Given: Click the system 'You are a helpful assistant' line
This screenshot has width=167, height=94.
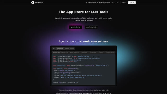Looking at the screenshot, I should point(78,76).
